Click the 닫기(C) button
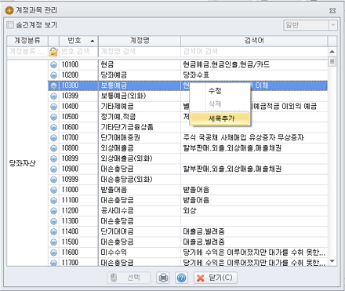This screenshot has width=345, height=291. [216, 278]
